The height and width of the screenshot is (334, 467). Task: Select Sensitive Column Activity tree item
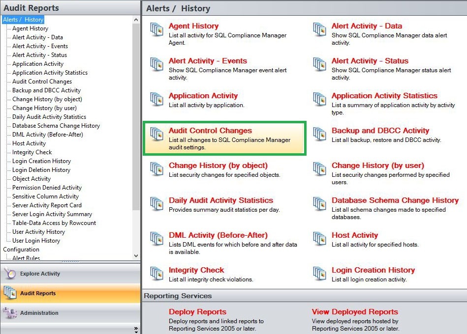click(x=45, y=196)
